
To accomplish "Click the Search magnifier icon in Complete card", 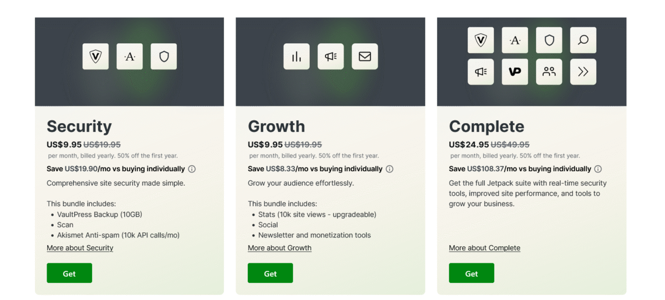I will (583, 40).
